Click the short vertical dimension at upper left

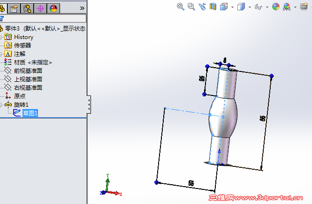pos(202,78)
